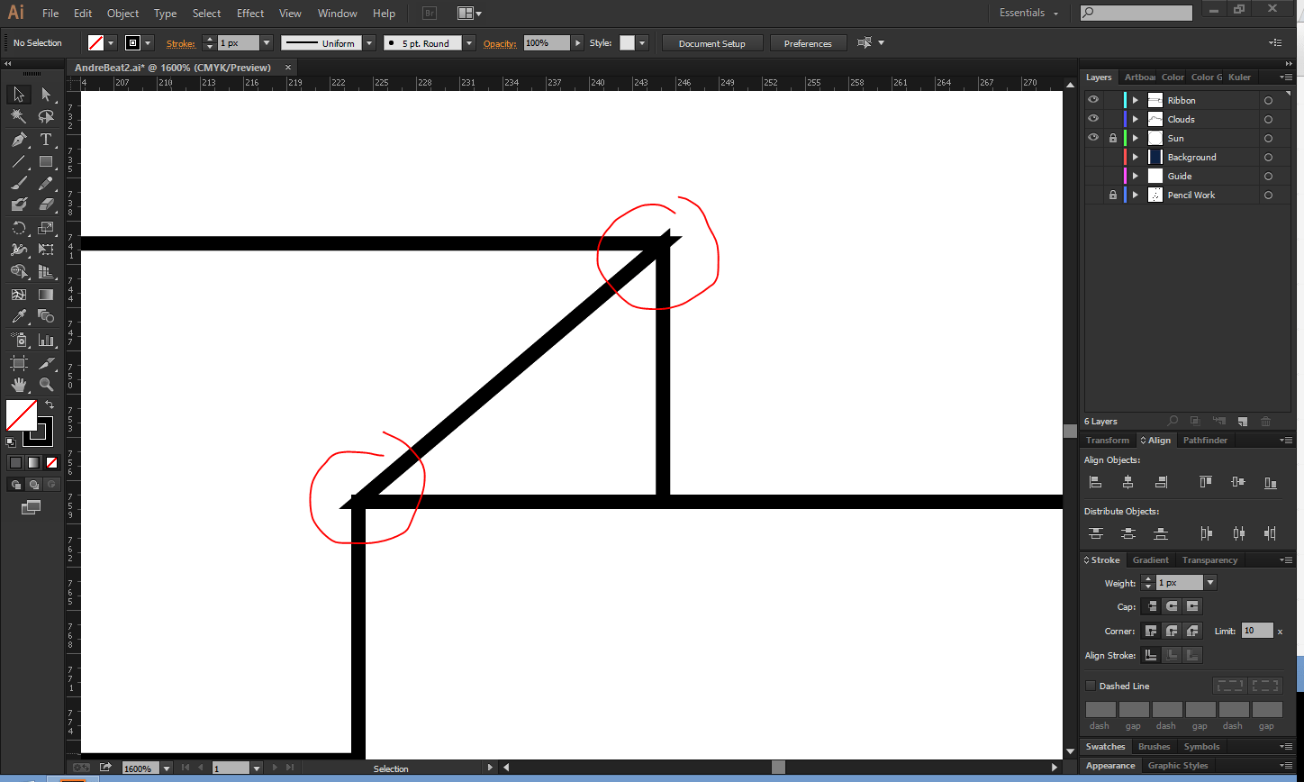Open Preferences from the control bar
The height and width of the screenshot is (782, 1304).
pos(808,42)
